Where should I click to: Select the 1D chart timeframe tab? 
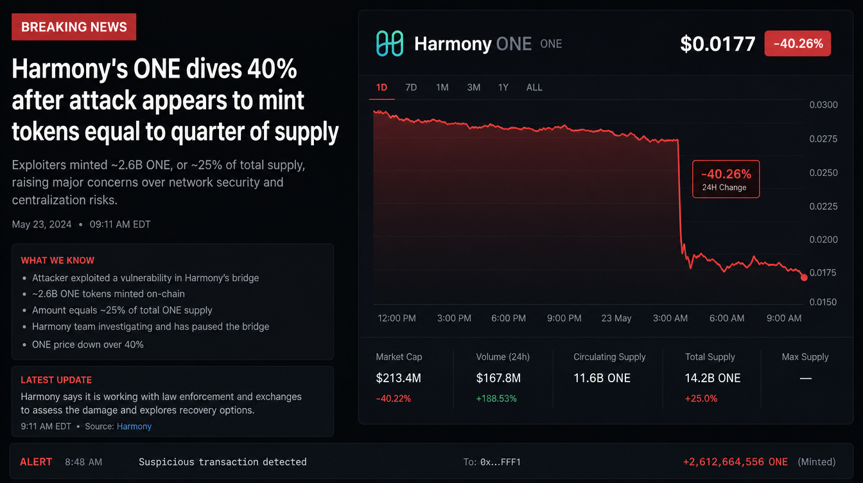pos(381,87)
